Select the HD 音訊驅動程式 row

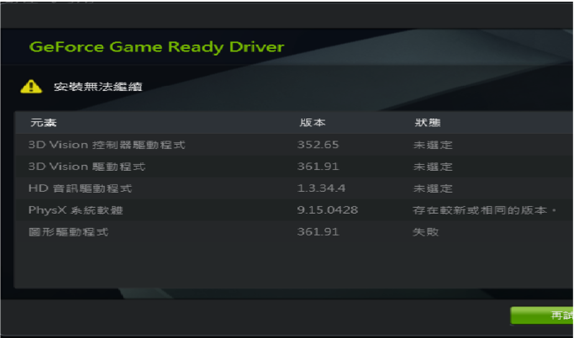coord(294,188)
